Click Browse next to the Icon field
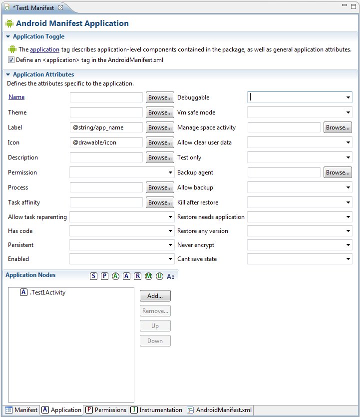The image size is (360, 417). pos(160,142)
